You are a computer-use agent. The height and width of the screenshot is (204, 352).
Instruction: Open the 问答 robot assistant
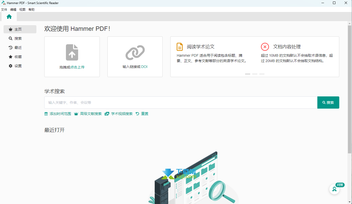334,189
